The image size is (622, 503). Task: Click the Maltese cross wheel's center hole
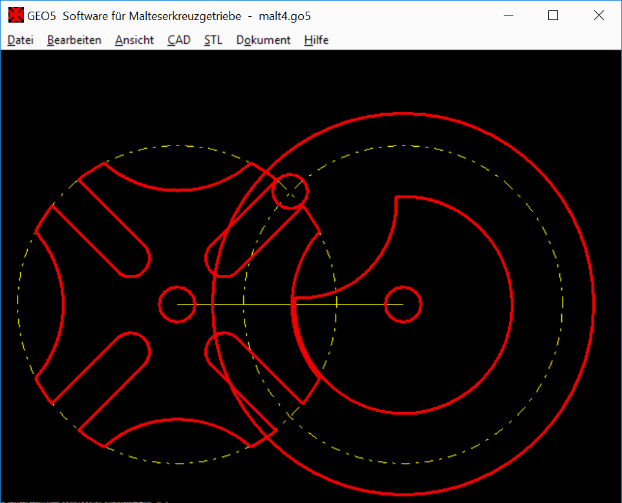point(177,304)
